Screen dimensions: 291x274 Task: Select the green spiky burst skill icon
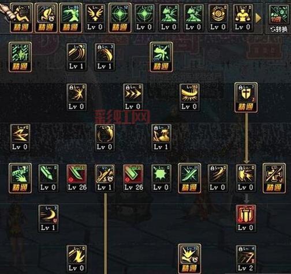[x=161, y=178]
